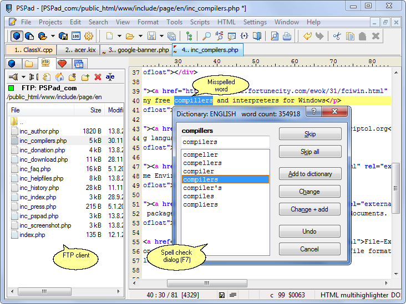Image resolution: width=406 pixels, height=304 pixels.
Task: Create a new file with the blank page icon
Action: tap(109, 36)
